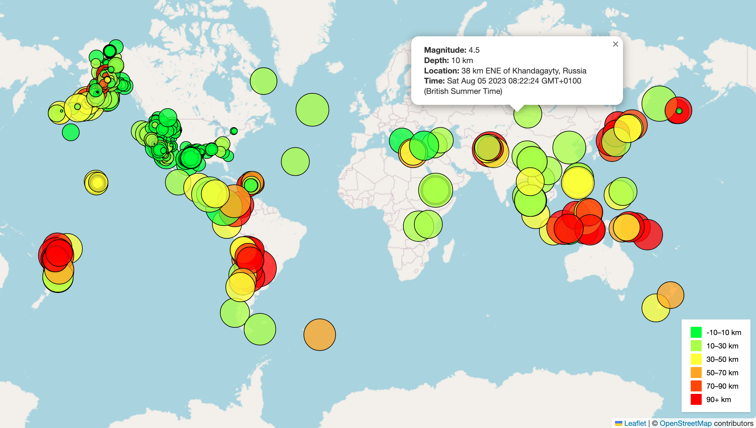This screenshot has width=756, height=428.
Task: Click the green marker over Ethiopia
Action: [x=435, y=190]
